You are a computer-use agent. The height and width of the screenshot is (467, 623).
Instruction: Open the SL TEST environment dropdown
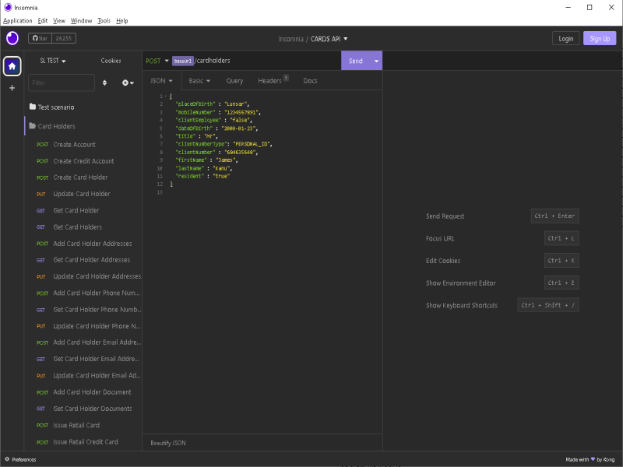point(53,61)
